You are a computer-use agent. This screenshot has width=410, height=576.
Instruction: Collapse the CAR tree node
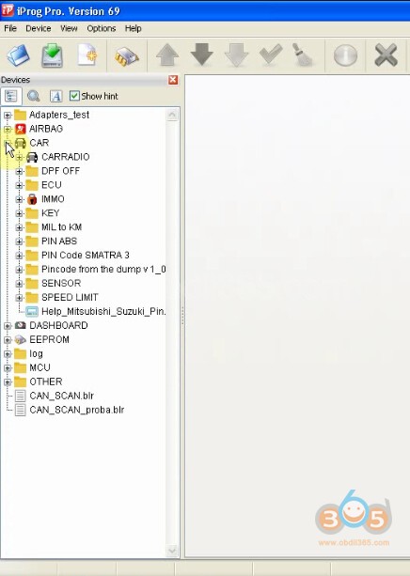tap(8, 143)
